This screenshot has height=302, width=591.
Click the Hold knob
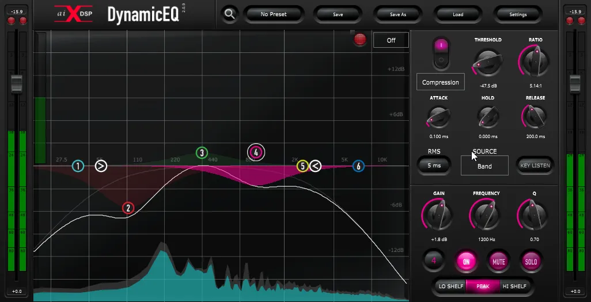488,116
